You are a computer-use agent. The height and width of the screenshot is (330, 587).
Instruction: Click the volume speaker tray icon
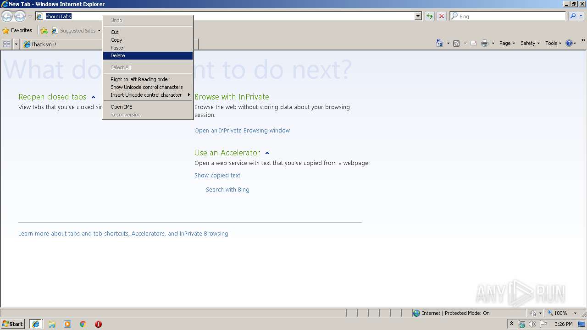[x=532, y=324]
